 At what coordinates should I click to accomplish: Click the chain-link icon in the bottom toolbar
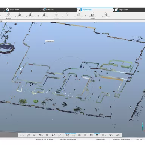[x=117, y=135]
